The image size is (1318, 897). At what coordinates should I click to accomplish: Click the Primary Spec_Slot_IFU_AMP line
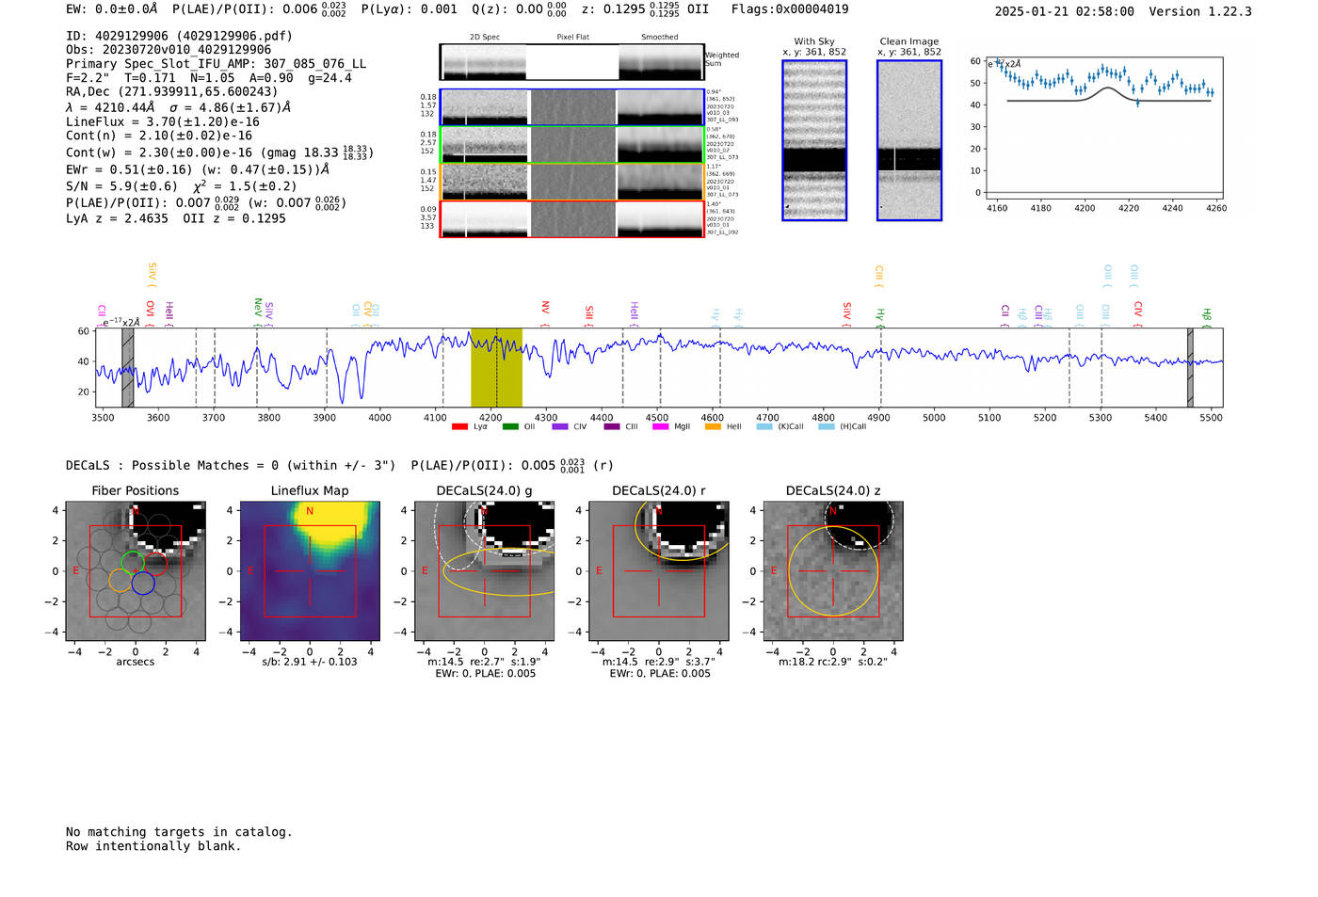click(217, 64)
